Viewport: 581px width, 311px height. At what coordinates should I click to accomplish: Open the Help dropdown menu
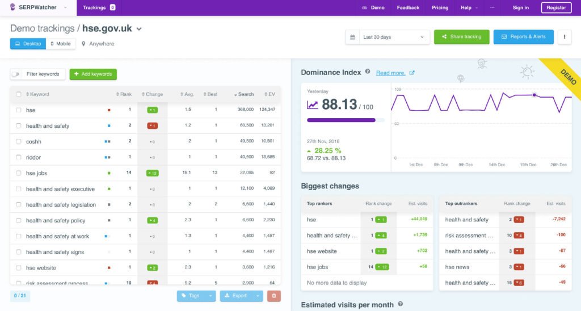click(469, 7)
